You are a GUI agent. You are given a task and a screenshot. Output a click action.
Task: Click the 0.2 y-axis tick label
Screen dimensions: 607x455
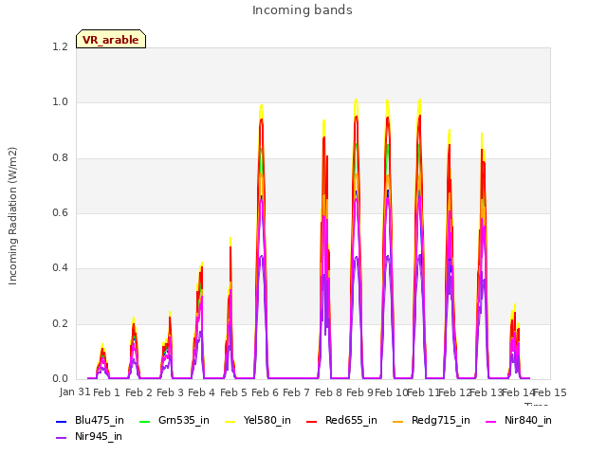(x=60, y=324)
